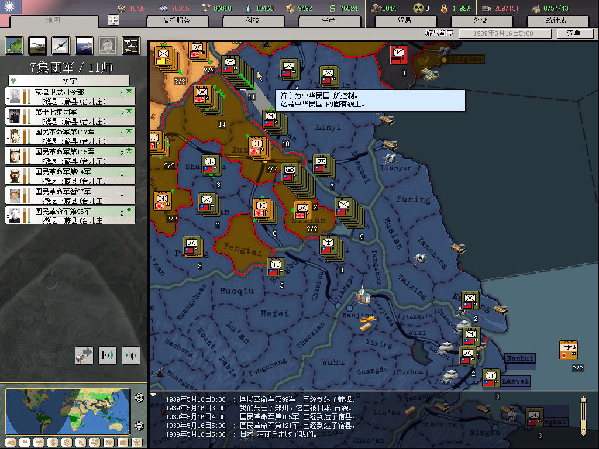Select army 国民革命军第94军

tap(70, 175)
